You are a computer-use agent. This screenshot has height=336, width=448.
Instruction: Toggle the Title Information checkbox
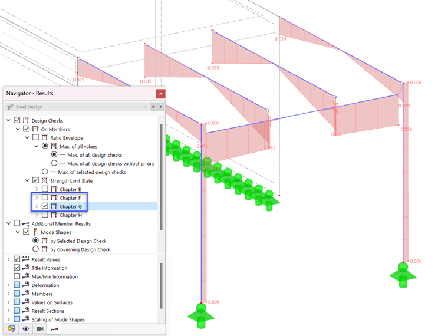coord(17,268)
